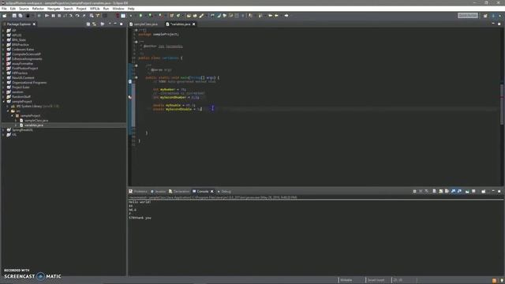Maximize the Console panel
This screenshot has height=284, width=505.
pos(499,191)
